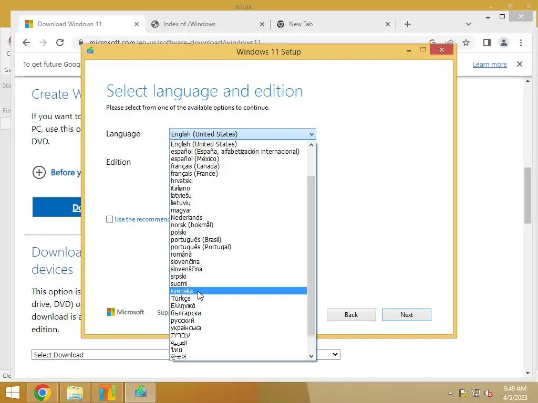This screenshot has width=538, height=403.
Task: Bookmark this page with the star icon
Action: [466, 43]
